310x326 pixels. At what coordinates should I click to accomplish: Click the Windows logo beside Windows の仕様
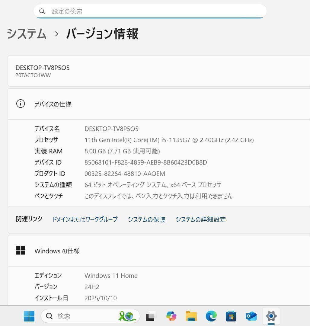[x=20, y=251]
